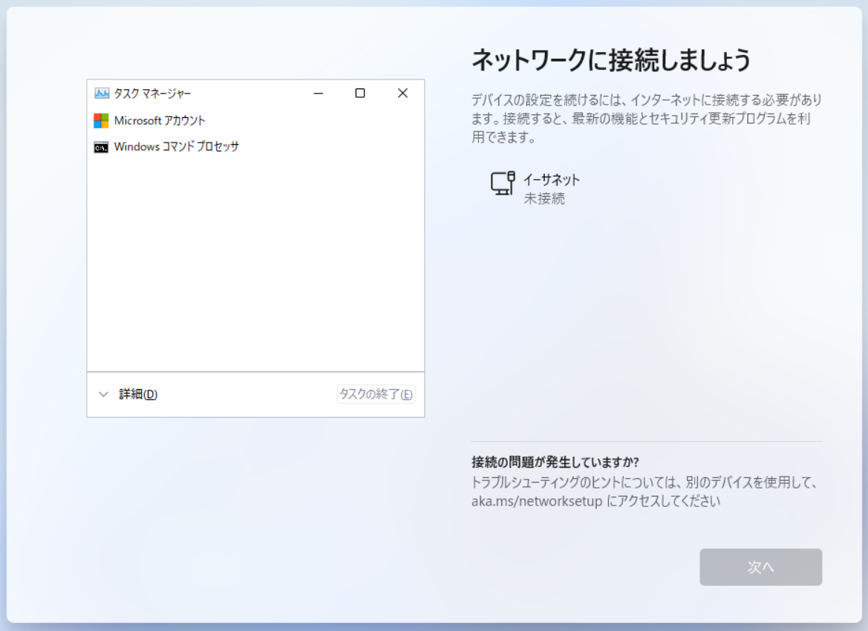The image size is (868, 631).
Task: Select the Windows コマンド プロセッサ cmd icon
Action: (x=101, y=147)
